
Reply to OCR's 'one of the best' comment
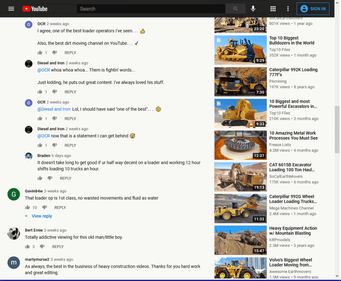click(70, 119)
